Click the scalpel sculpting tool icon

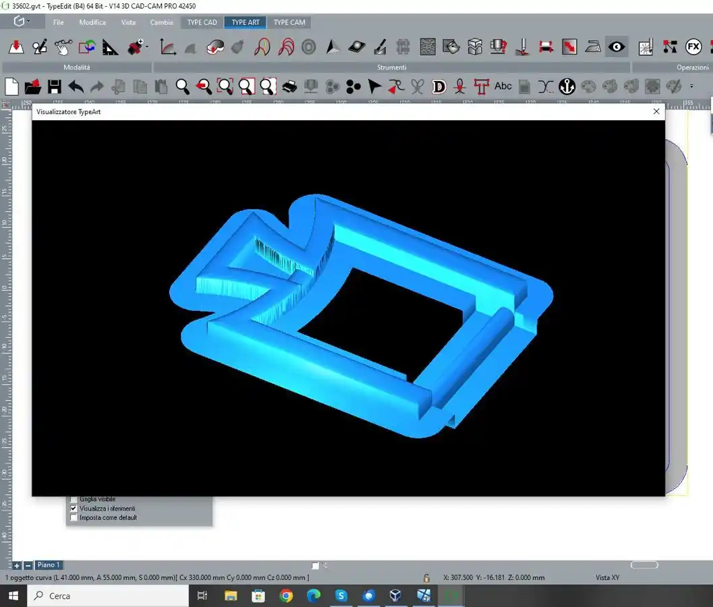coord(380,47)
